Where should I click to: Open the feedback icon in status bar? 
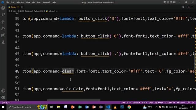(x=189, y=103)
